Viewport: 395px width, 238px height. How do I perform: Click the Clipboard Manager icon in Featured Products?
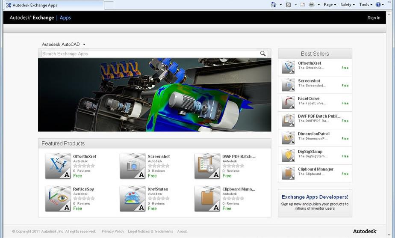tap(207, 199)
